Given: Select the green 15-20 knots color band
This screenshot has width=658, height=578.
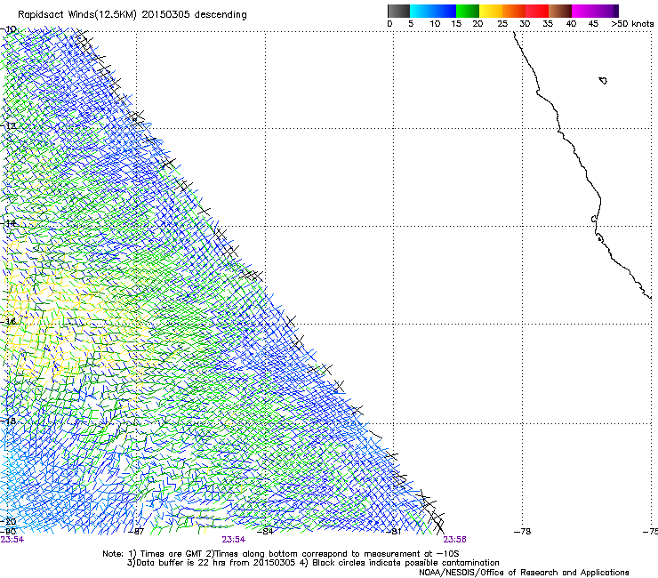Looking at the screenshot, I should (x=468, y=11).
